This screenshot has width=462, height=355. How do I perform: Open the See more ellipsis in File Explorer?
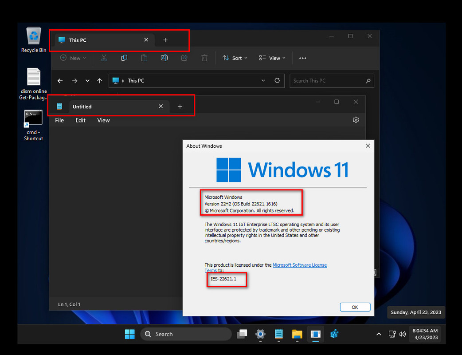[x=302, y=58]
